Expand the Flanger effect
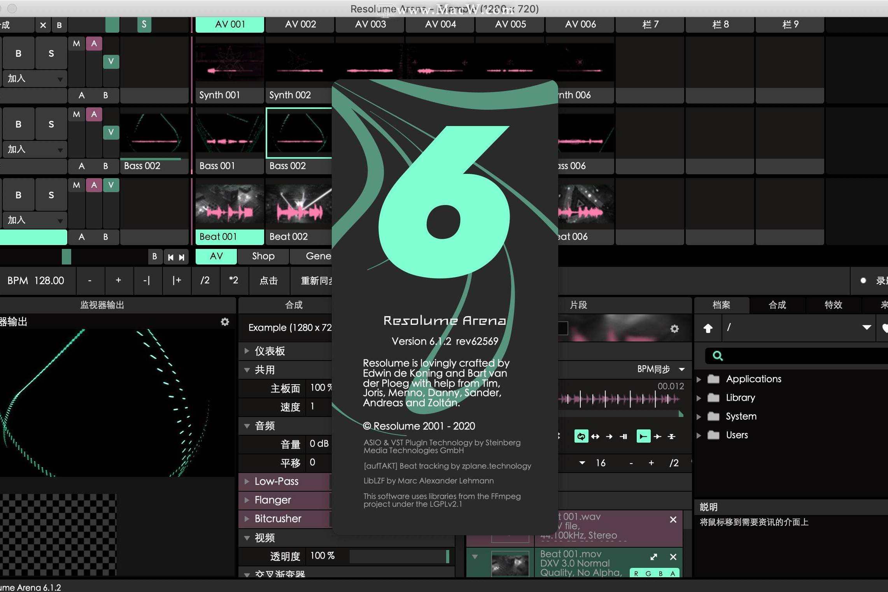Screen dimensions: 888x592 (247, 500)
